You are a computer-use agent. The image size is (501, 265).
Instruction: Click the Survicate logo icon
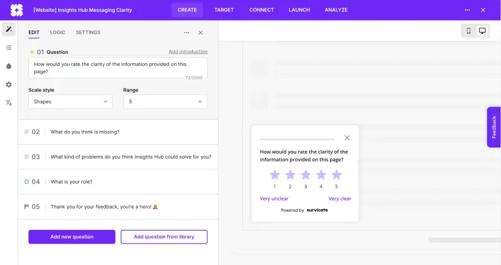(17, 10)
